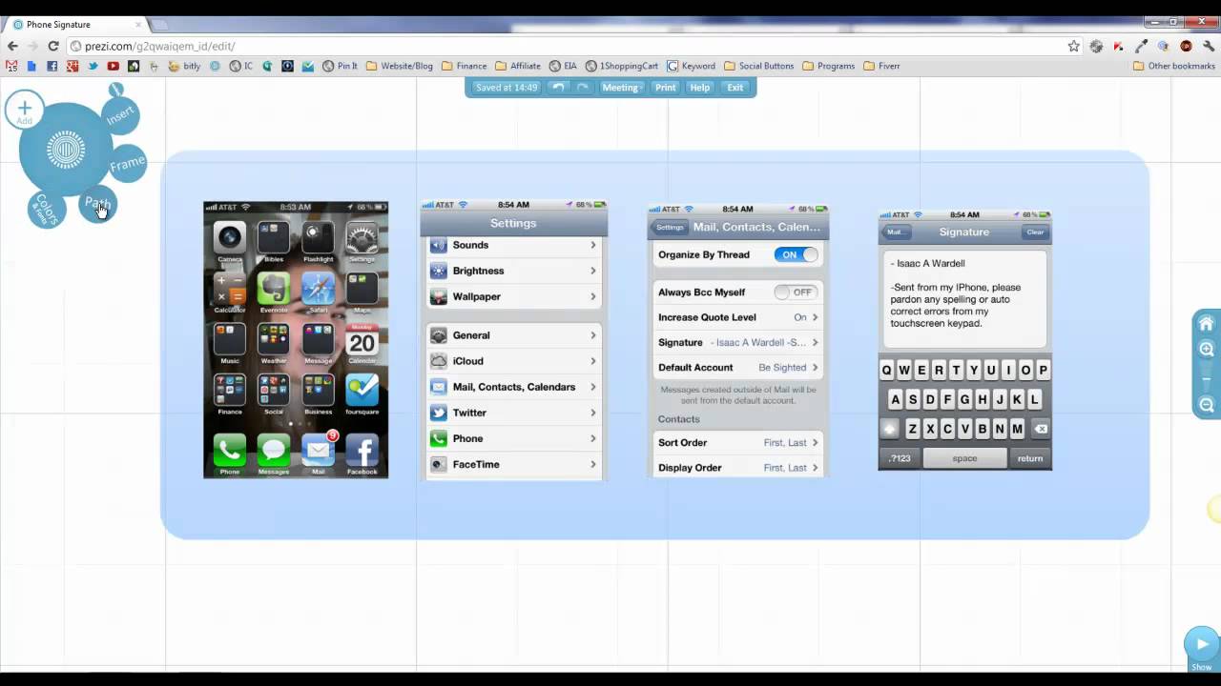Click the space key on iPhone keyboard

(964, 458)
